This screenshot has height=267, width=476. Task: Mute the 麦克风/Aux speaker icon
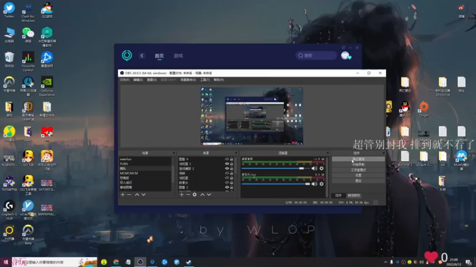pyautogui.click(x=314, y=184)
